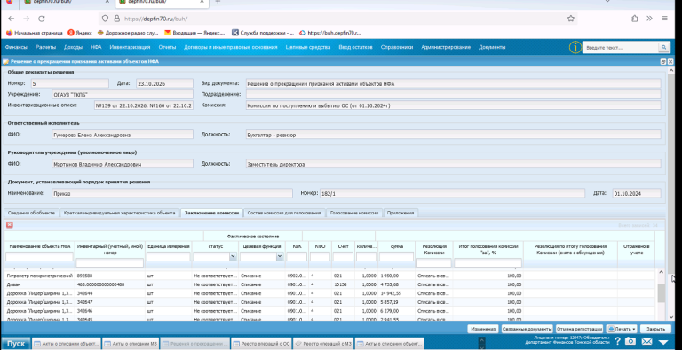682x350 pixels.
Task: Open the Отчеты menu
Action: coord(167,47)
